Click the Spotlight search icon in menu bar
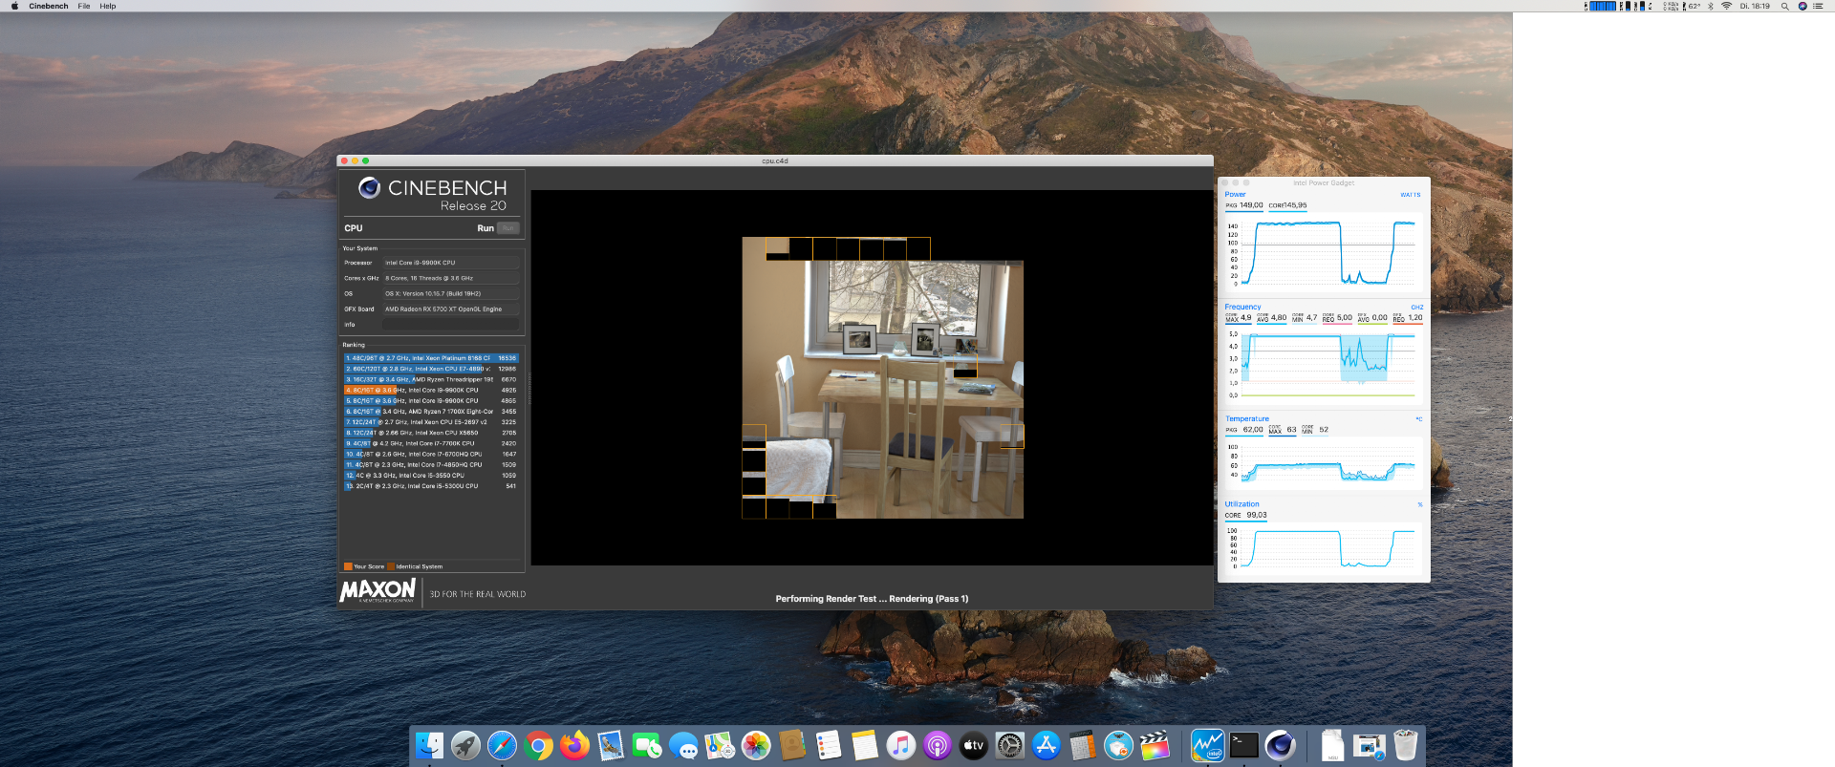 [x=1784, y=6]
